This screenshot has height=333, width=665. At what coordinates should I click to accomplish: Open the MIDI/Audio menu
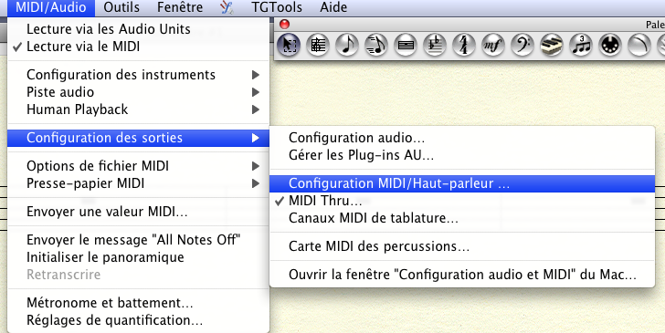[51, 7]
